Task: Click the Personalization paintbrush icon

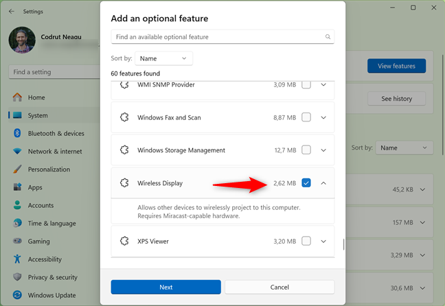Action: (17, 169)
